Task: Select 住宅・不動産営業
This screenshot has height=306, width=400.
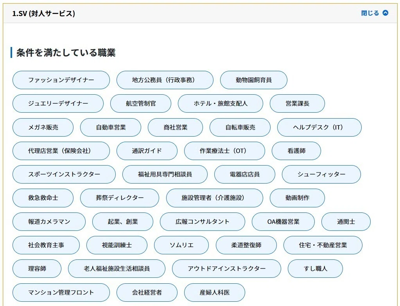Action: tap(323, 245)
